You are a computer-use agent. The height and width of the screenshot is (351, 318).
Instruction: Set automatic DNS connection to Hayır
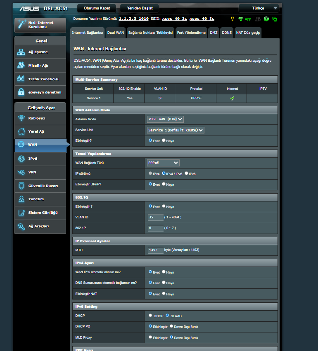pos(164,283)
